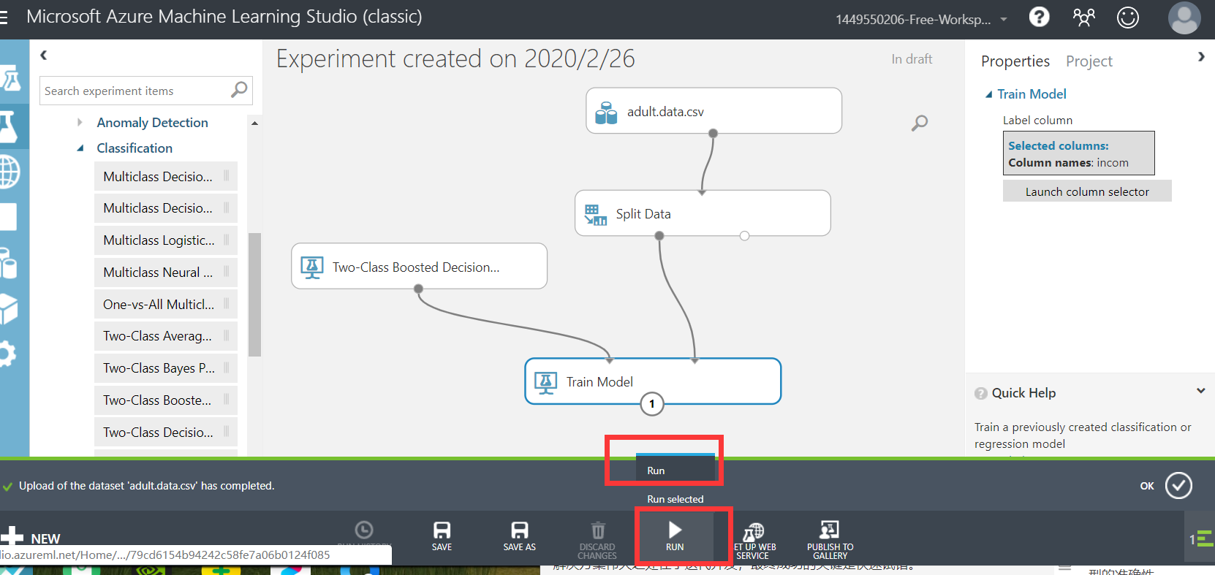Switch to the Project tab
This screenshot has width=1215, height=575.
click(1089, 61)
